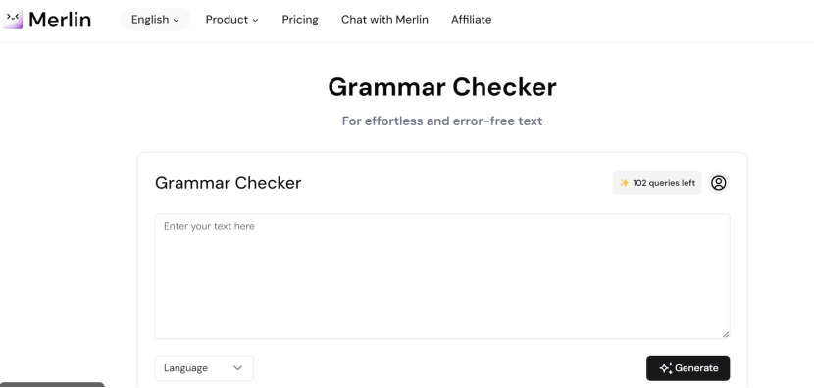Click the Generate button
Screen dimensions: 814x388
click(x=687, y=368)
